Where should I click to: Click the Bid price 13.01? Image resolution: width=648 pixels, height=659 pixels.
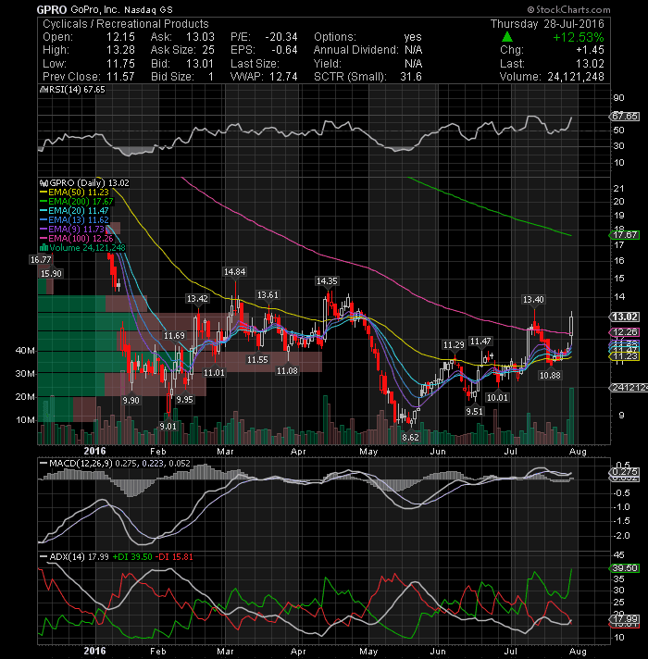(200, 64)
